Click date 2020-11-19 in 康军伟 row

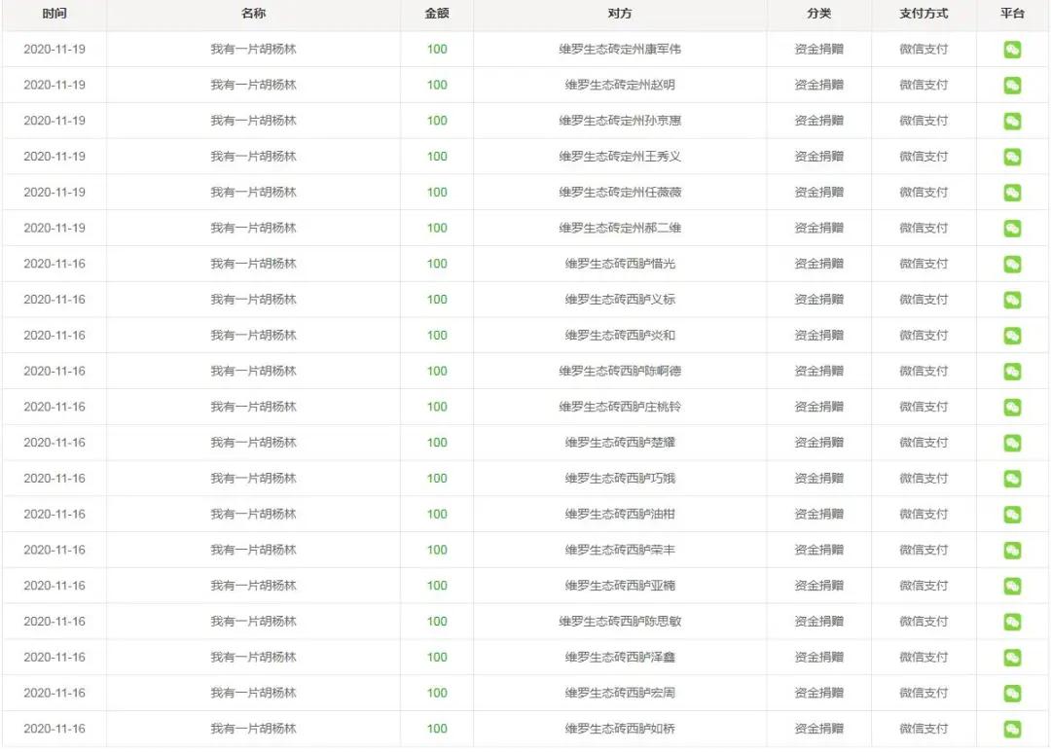click(54, 49)
